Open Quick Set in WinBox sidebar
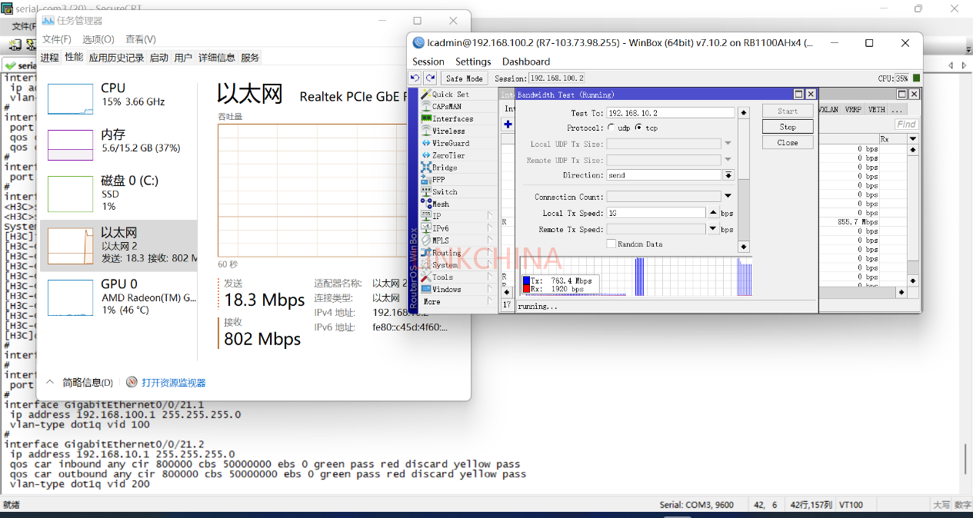 click(452, 95)
